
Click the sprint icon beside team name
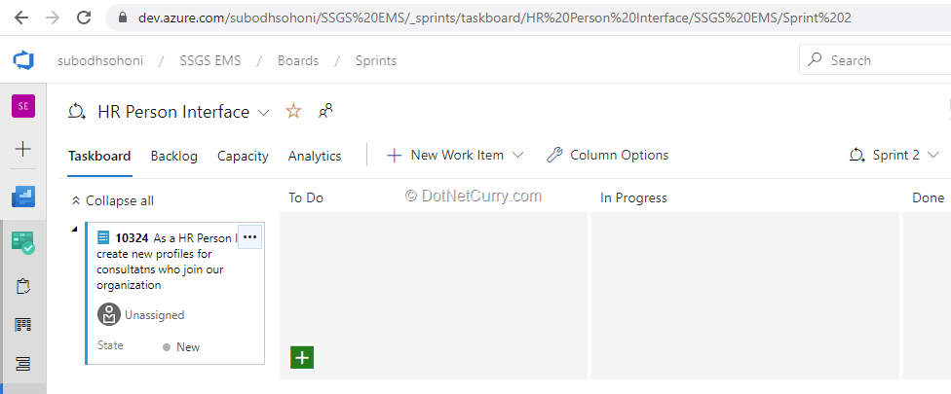[76, 112]
